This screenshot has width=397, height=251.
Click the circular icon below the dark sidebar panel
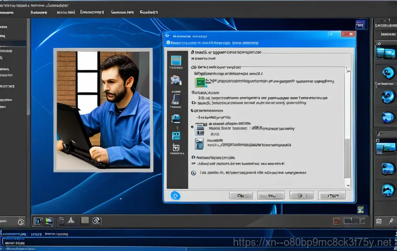(x=21, y=222)
